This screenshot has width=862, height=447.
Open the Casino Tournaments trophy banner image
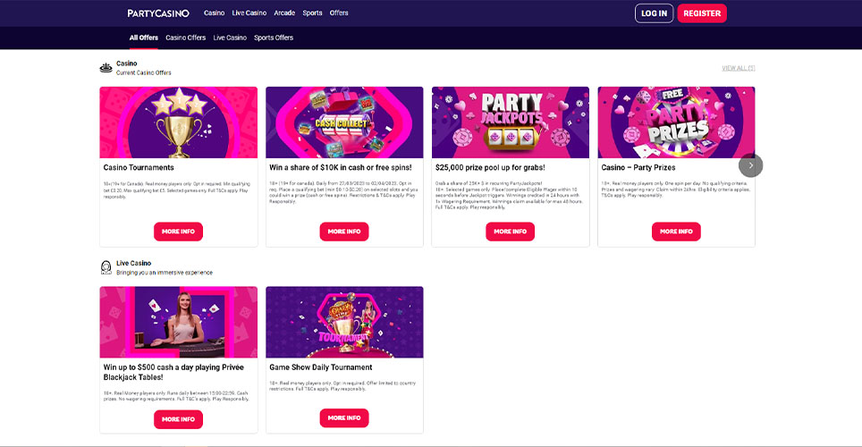(x=178, y=122)
